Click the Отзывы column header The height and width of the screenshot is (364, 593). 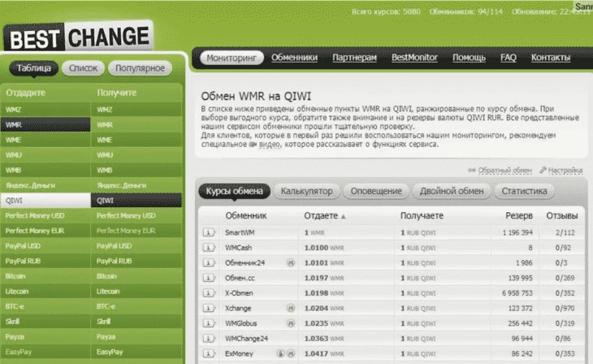[561, 215]
